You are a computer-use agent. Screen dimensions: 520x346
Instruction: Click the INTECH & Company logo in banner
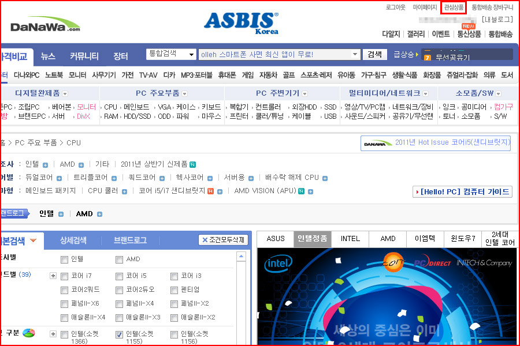(x=485, y=263)
